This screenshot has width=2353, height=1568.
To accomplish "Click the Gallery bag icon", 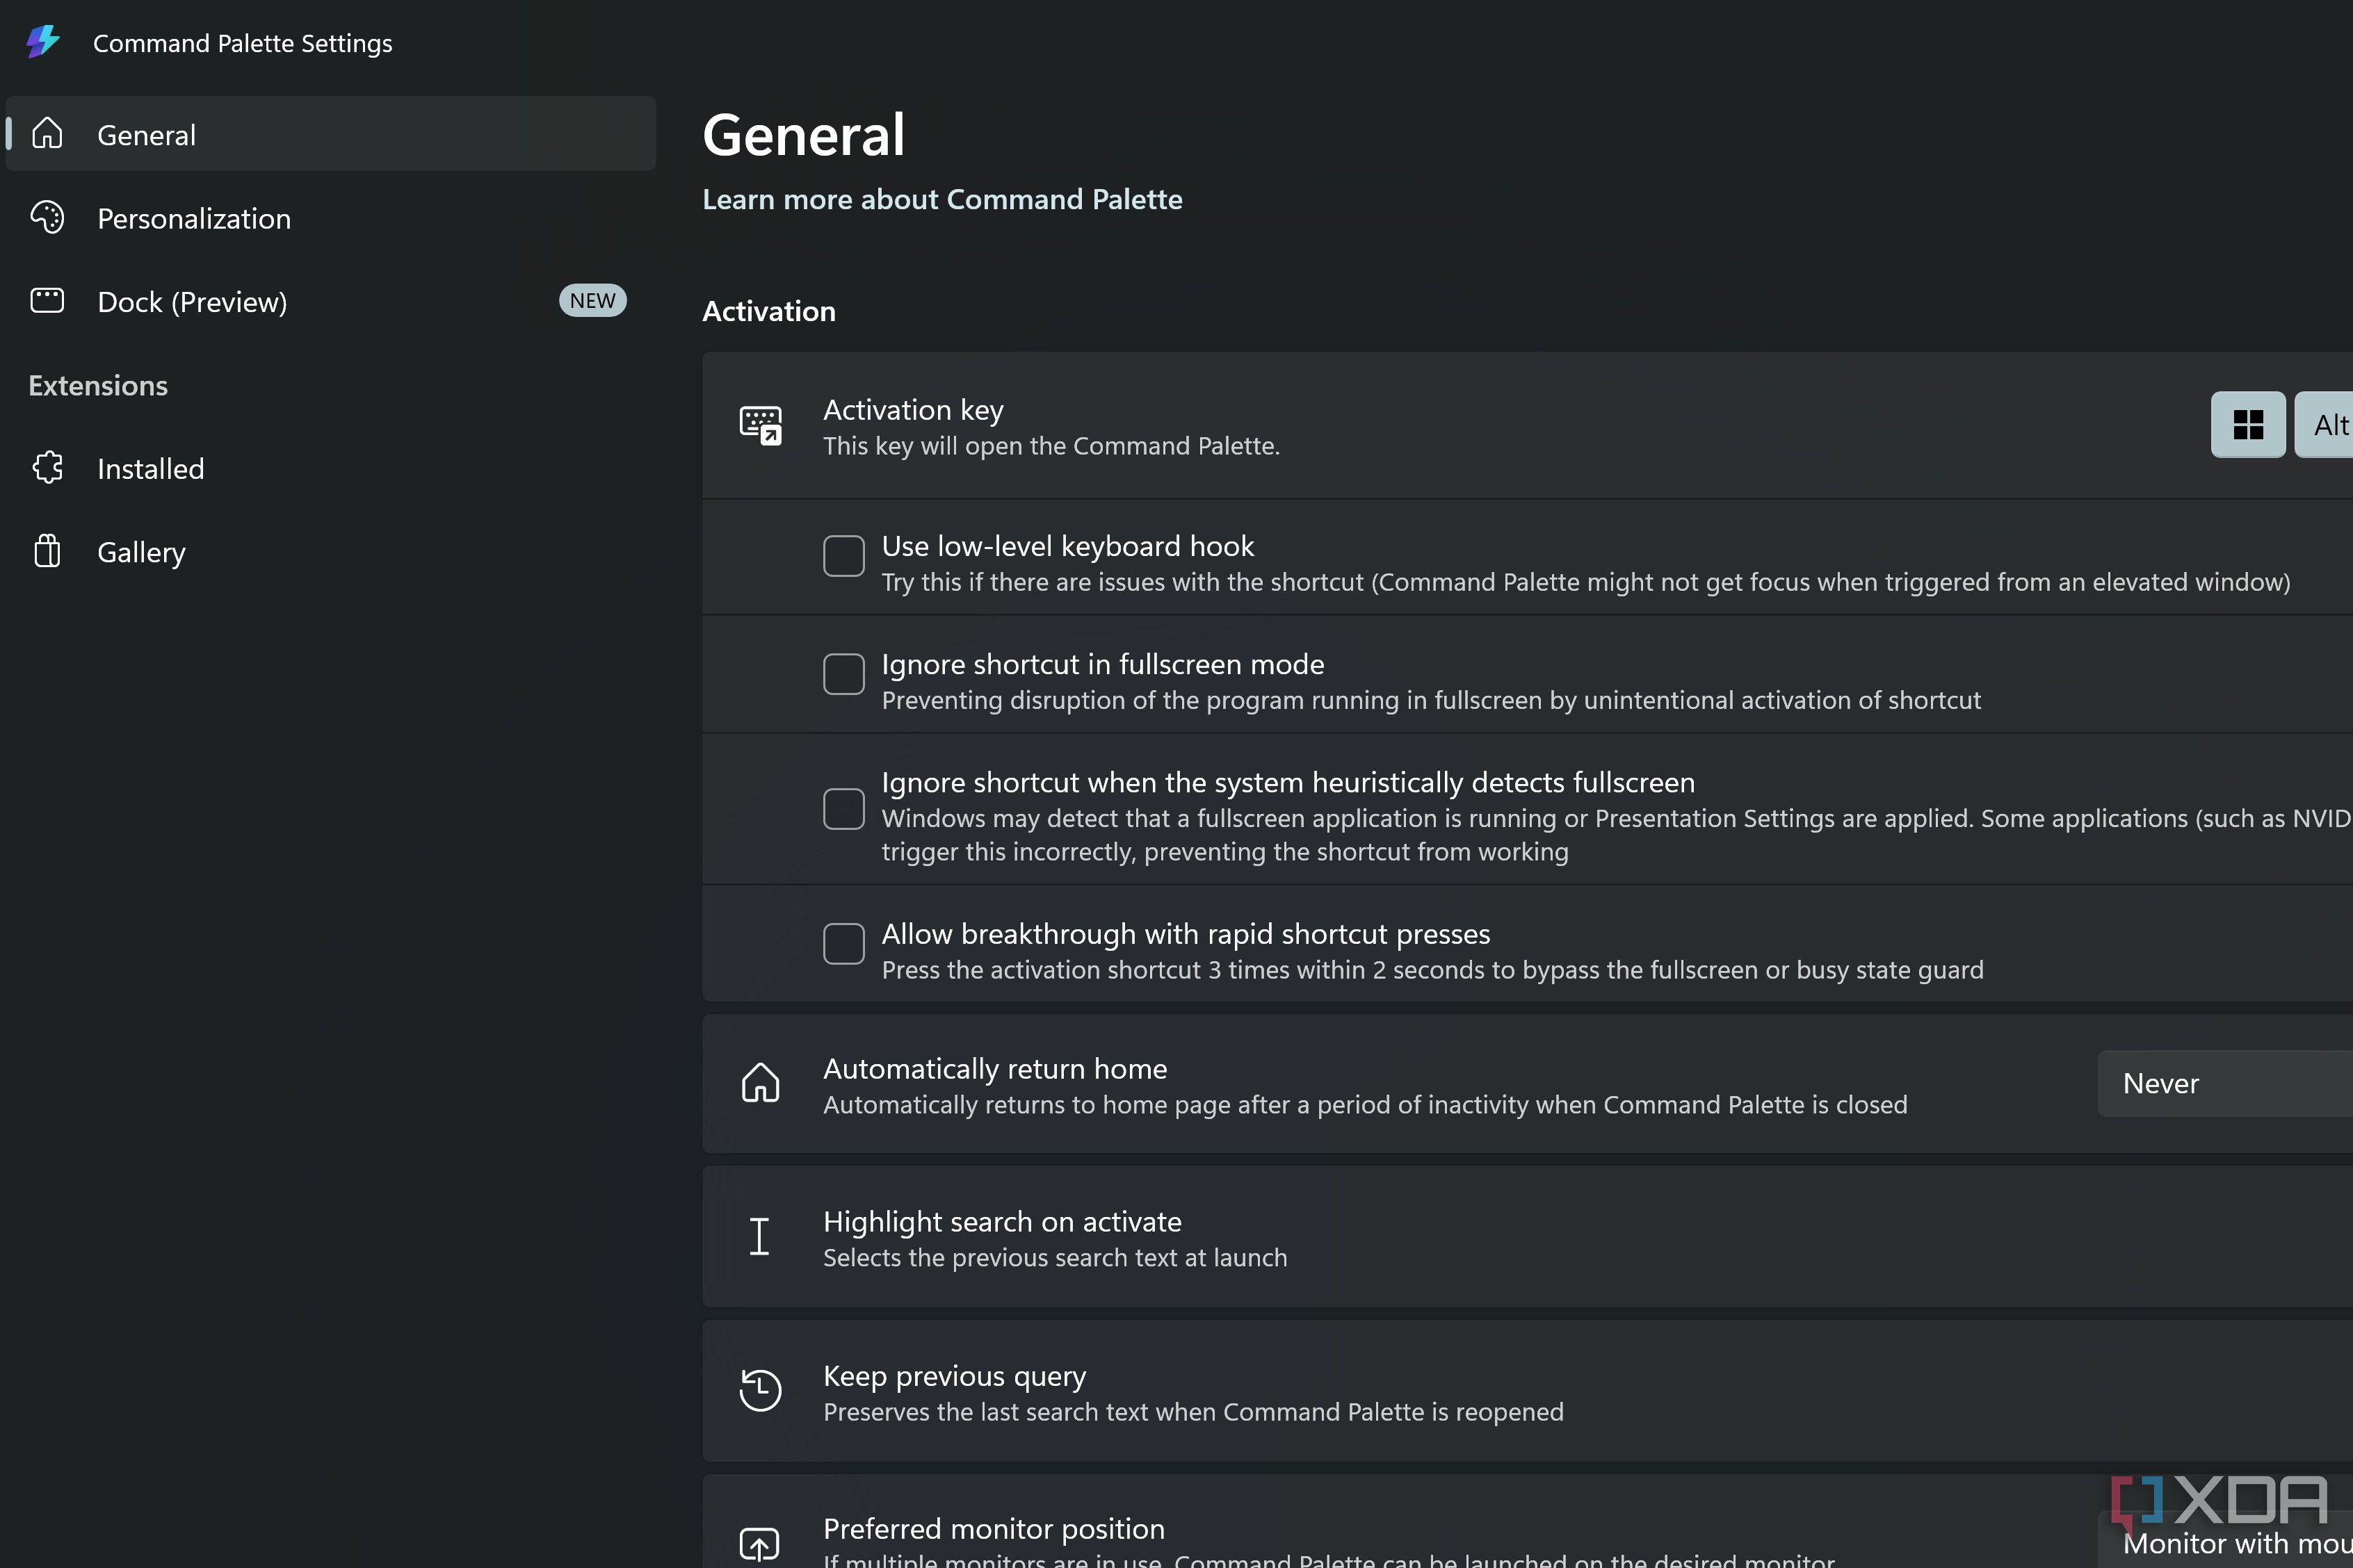I will [x=47, y=551].
